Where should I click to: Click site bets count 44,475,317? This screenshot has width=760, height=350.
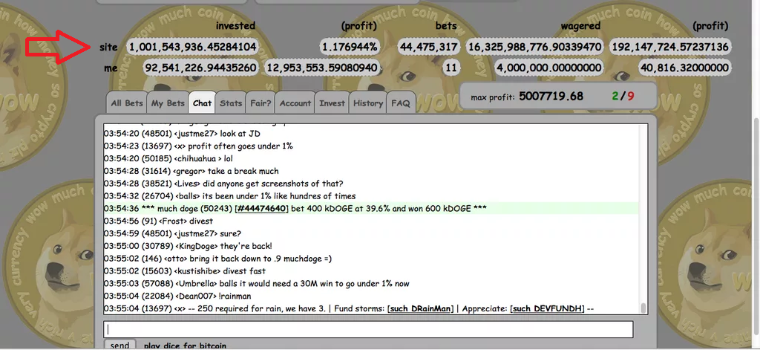click(428, 47)
